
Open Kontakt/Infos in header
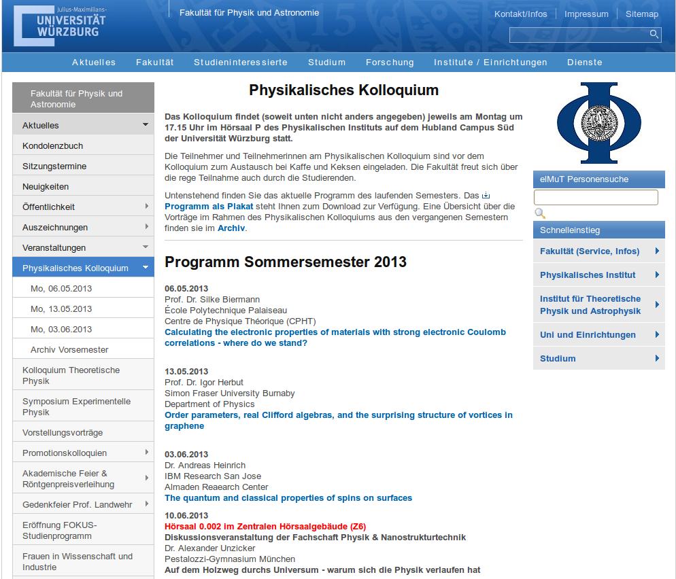point(520,14)
